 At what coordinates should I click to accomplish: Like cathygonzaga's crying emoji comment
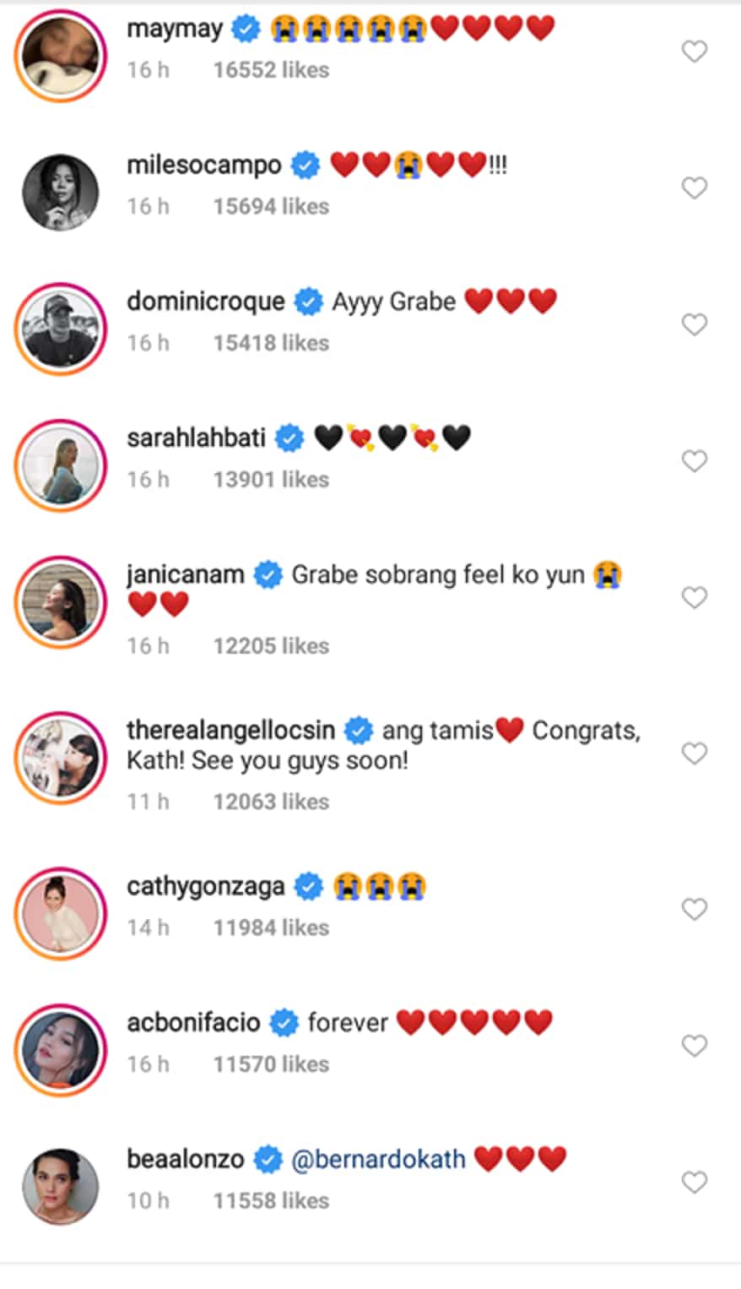coord(694,909)
